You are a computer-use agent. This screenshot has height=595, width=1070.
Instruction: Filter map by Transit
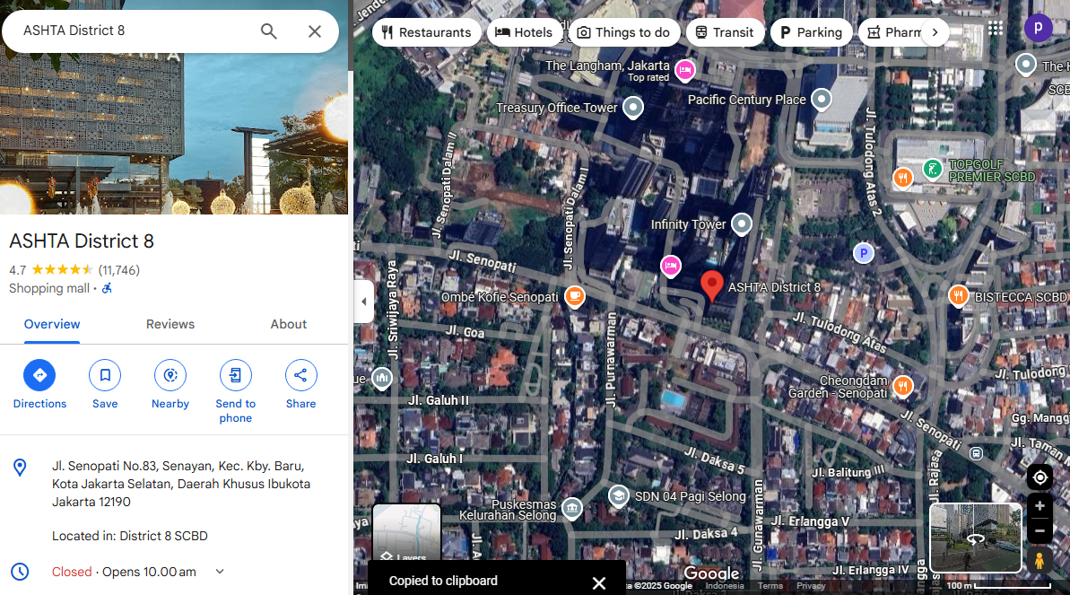click(725, 32)
